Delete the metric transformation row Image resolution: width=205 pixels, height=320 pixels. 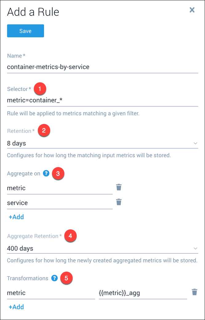pos(194,292)
